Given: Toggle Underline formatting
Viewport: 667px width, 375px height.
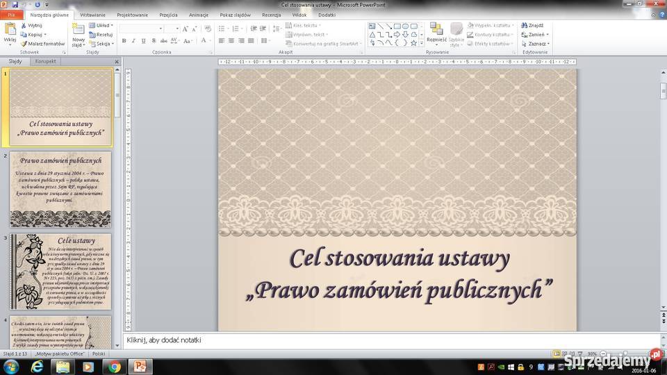Looking at the screenshot, I should tap(143, 41).
